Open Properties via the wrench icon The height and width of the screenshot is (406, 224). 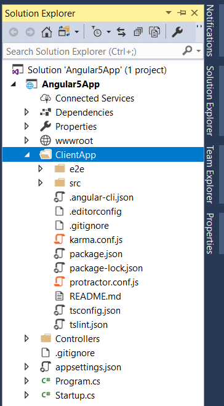pos(177,33)
